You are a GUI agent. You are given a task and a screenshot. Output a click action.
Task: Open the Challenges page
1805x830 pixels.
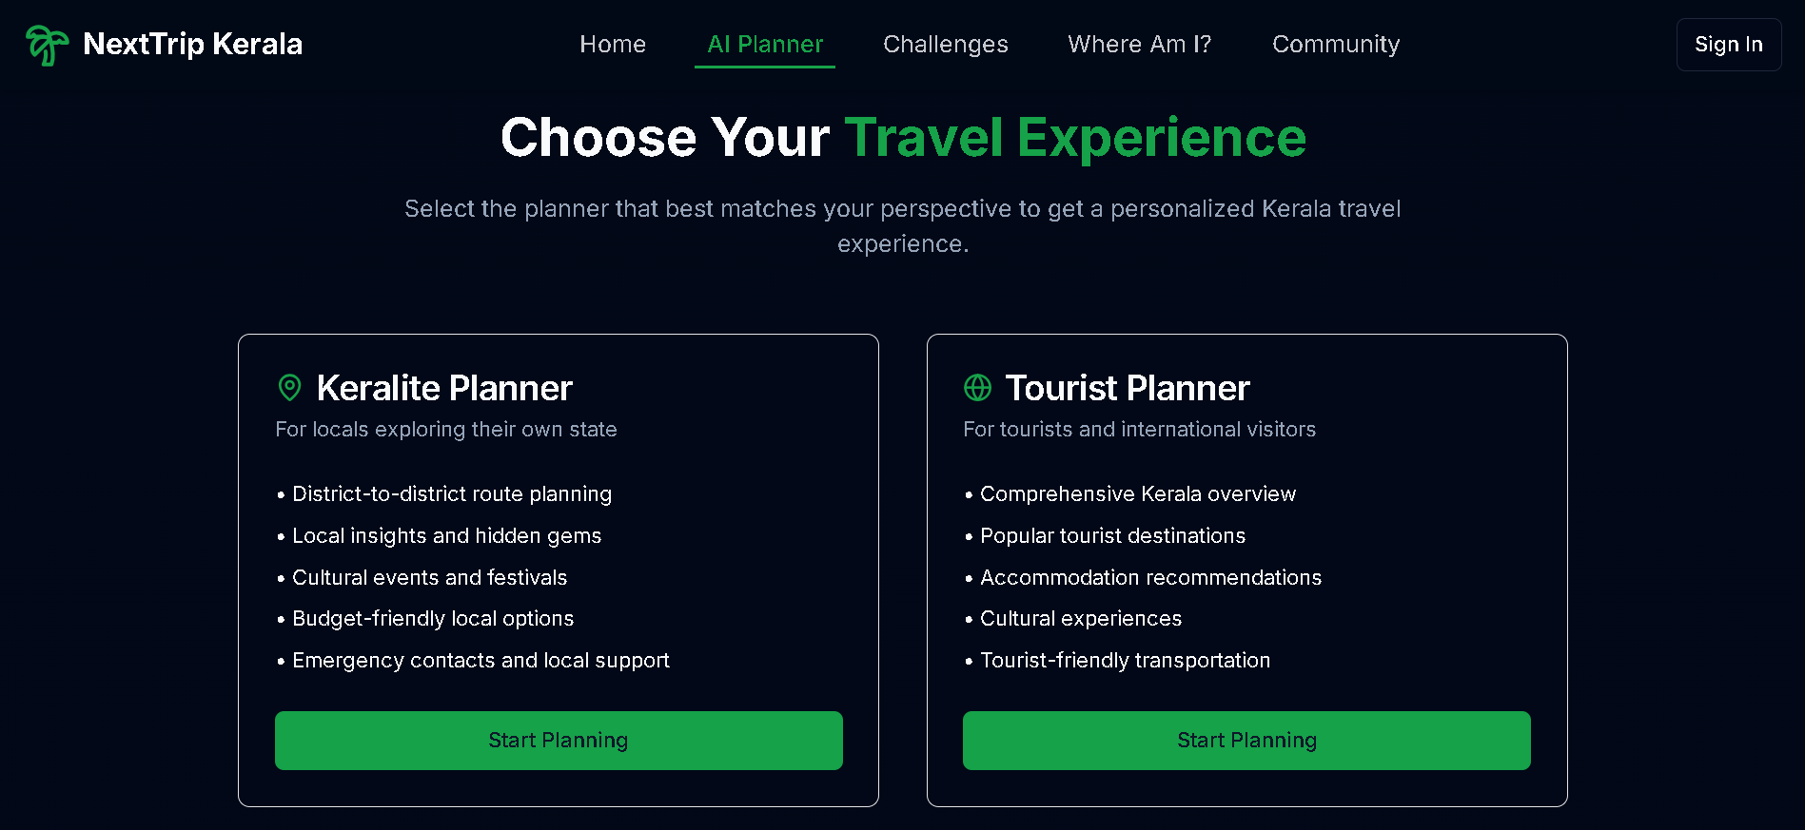pos(945,44)
